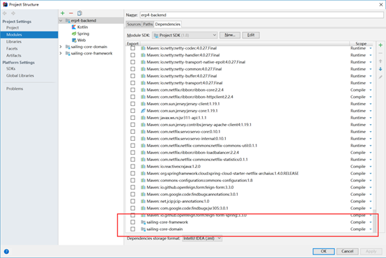Screen dimensions: 386x258
Task: Click the sailing-core-domain module folder icon in tree
Action: click(68, 47)
